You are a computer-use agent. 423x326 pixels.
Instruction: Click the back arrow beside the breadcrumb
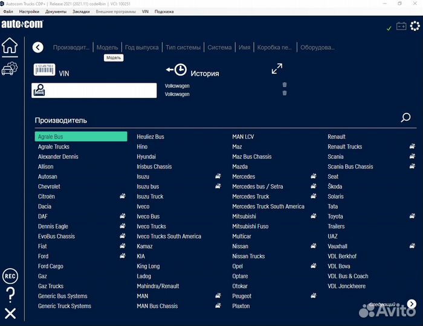point(38,47)
